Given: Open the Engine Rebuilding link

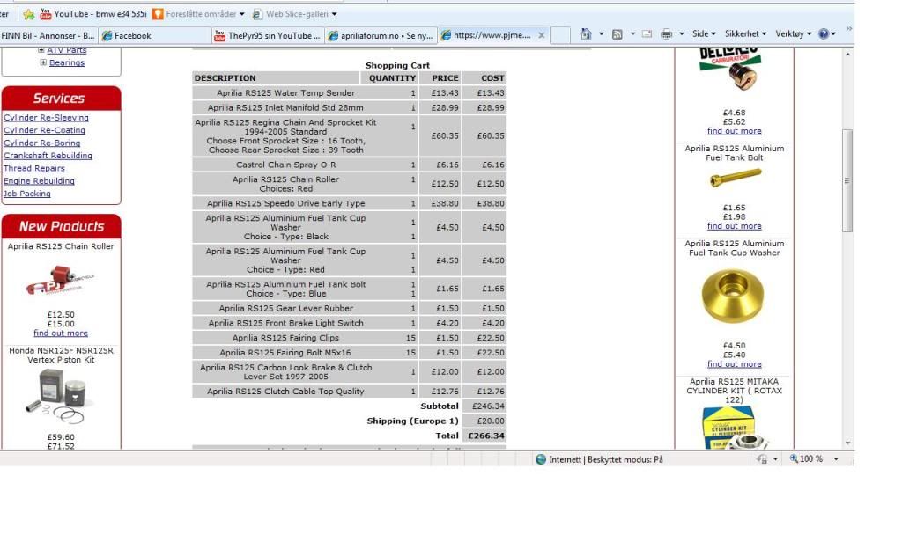Looking at the screenshot, I should (39, 180).
